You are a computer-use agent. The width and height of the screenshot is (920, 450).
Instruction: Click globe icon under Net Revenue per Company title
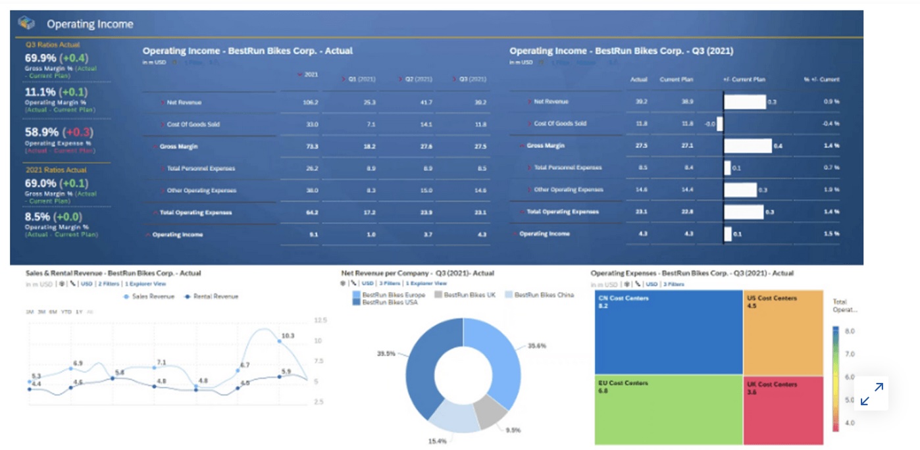click(344, 284)
